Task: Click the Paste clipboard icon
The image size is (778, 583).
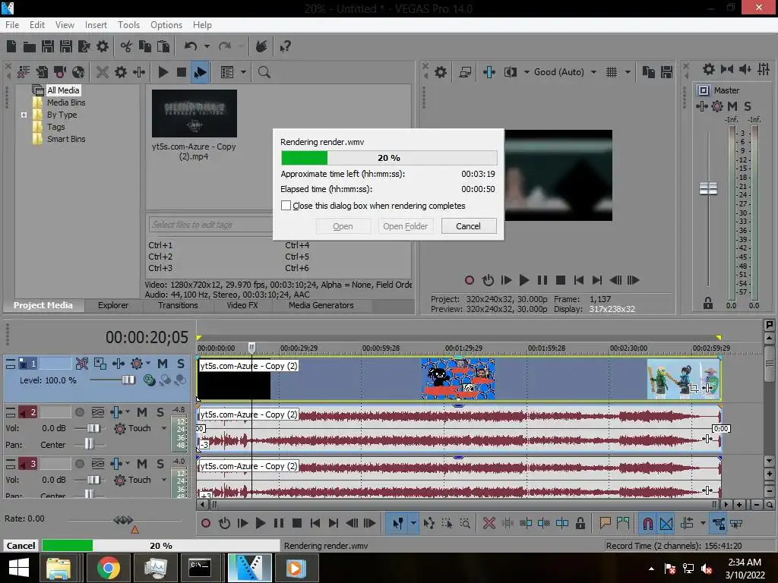Action: tap(163, 46)
